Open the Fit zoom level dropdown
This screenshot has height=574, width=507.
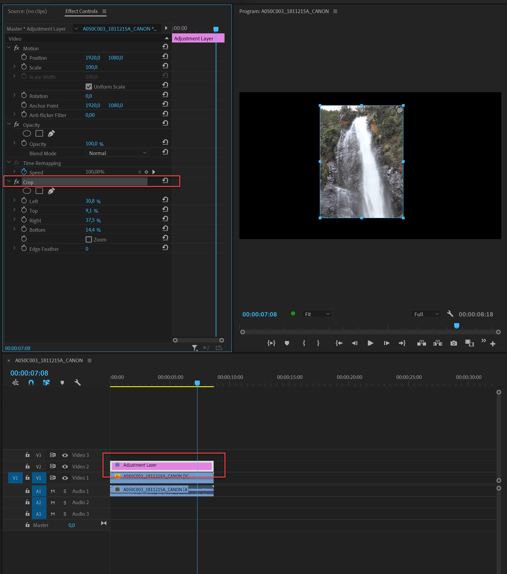(x=316, y=314)
